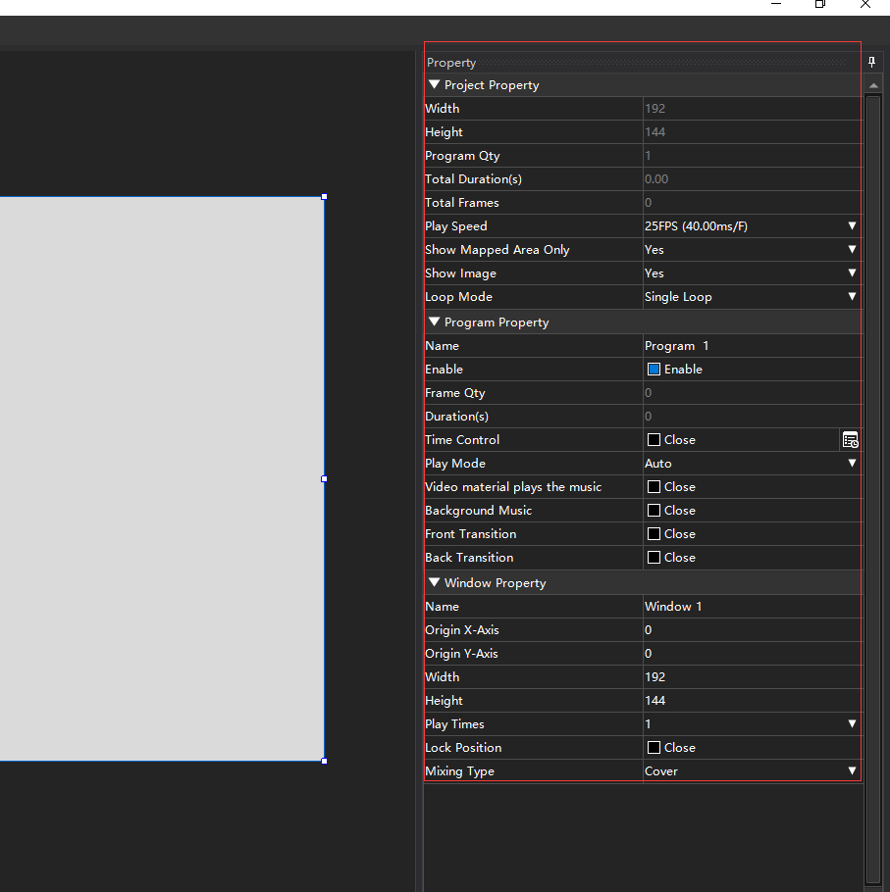Screen dimensions: 890x892
Task: Open the Play Mode dropdown
Action: [x=852, y=463]
